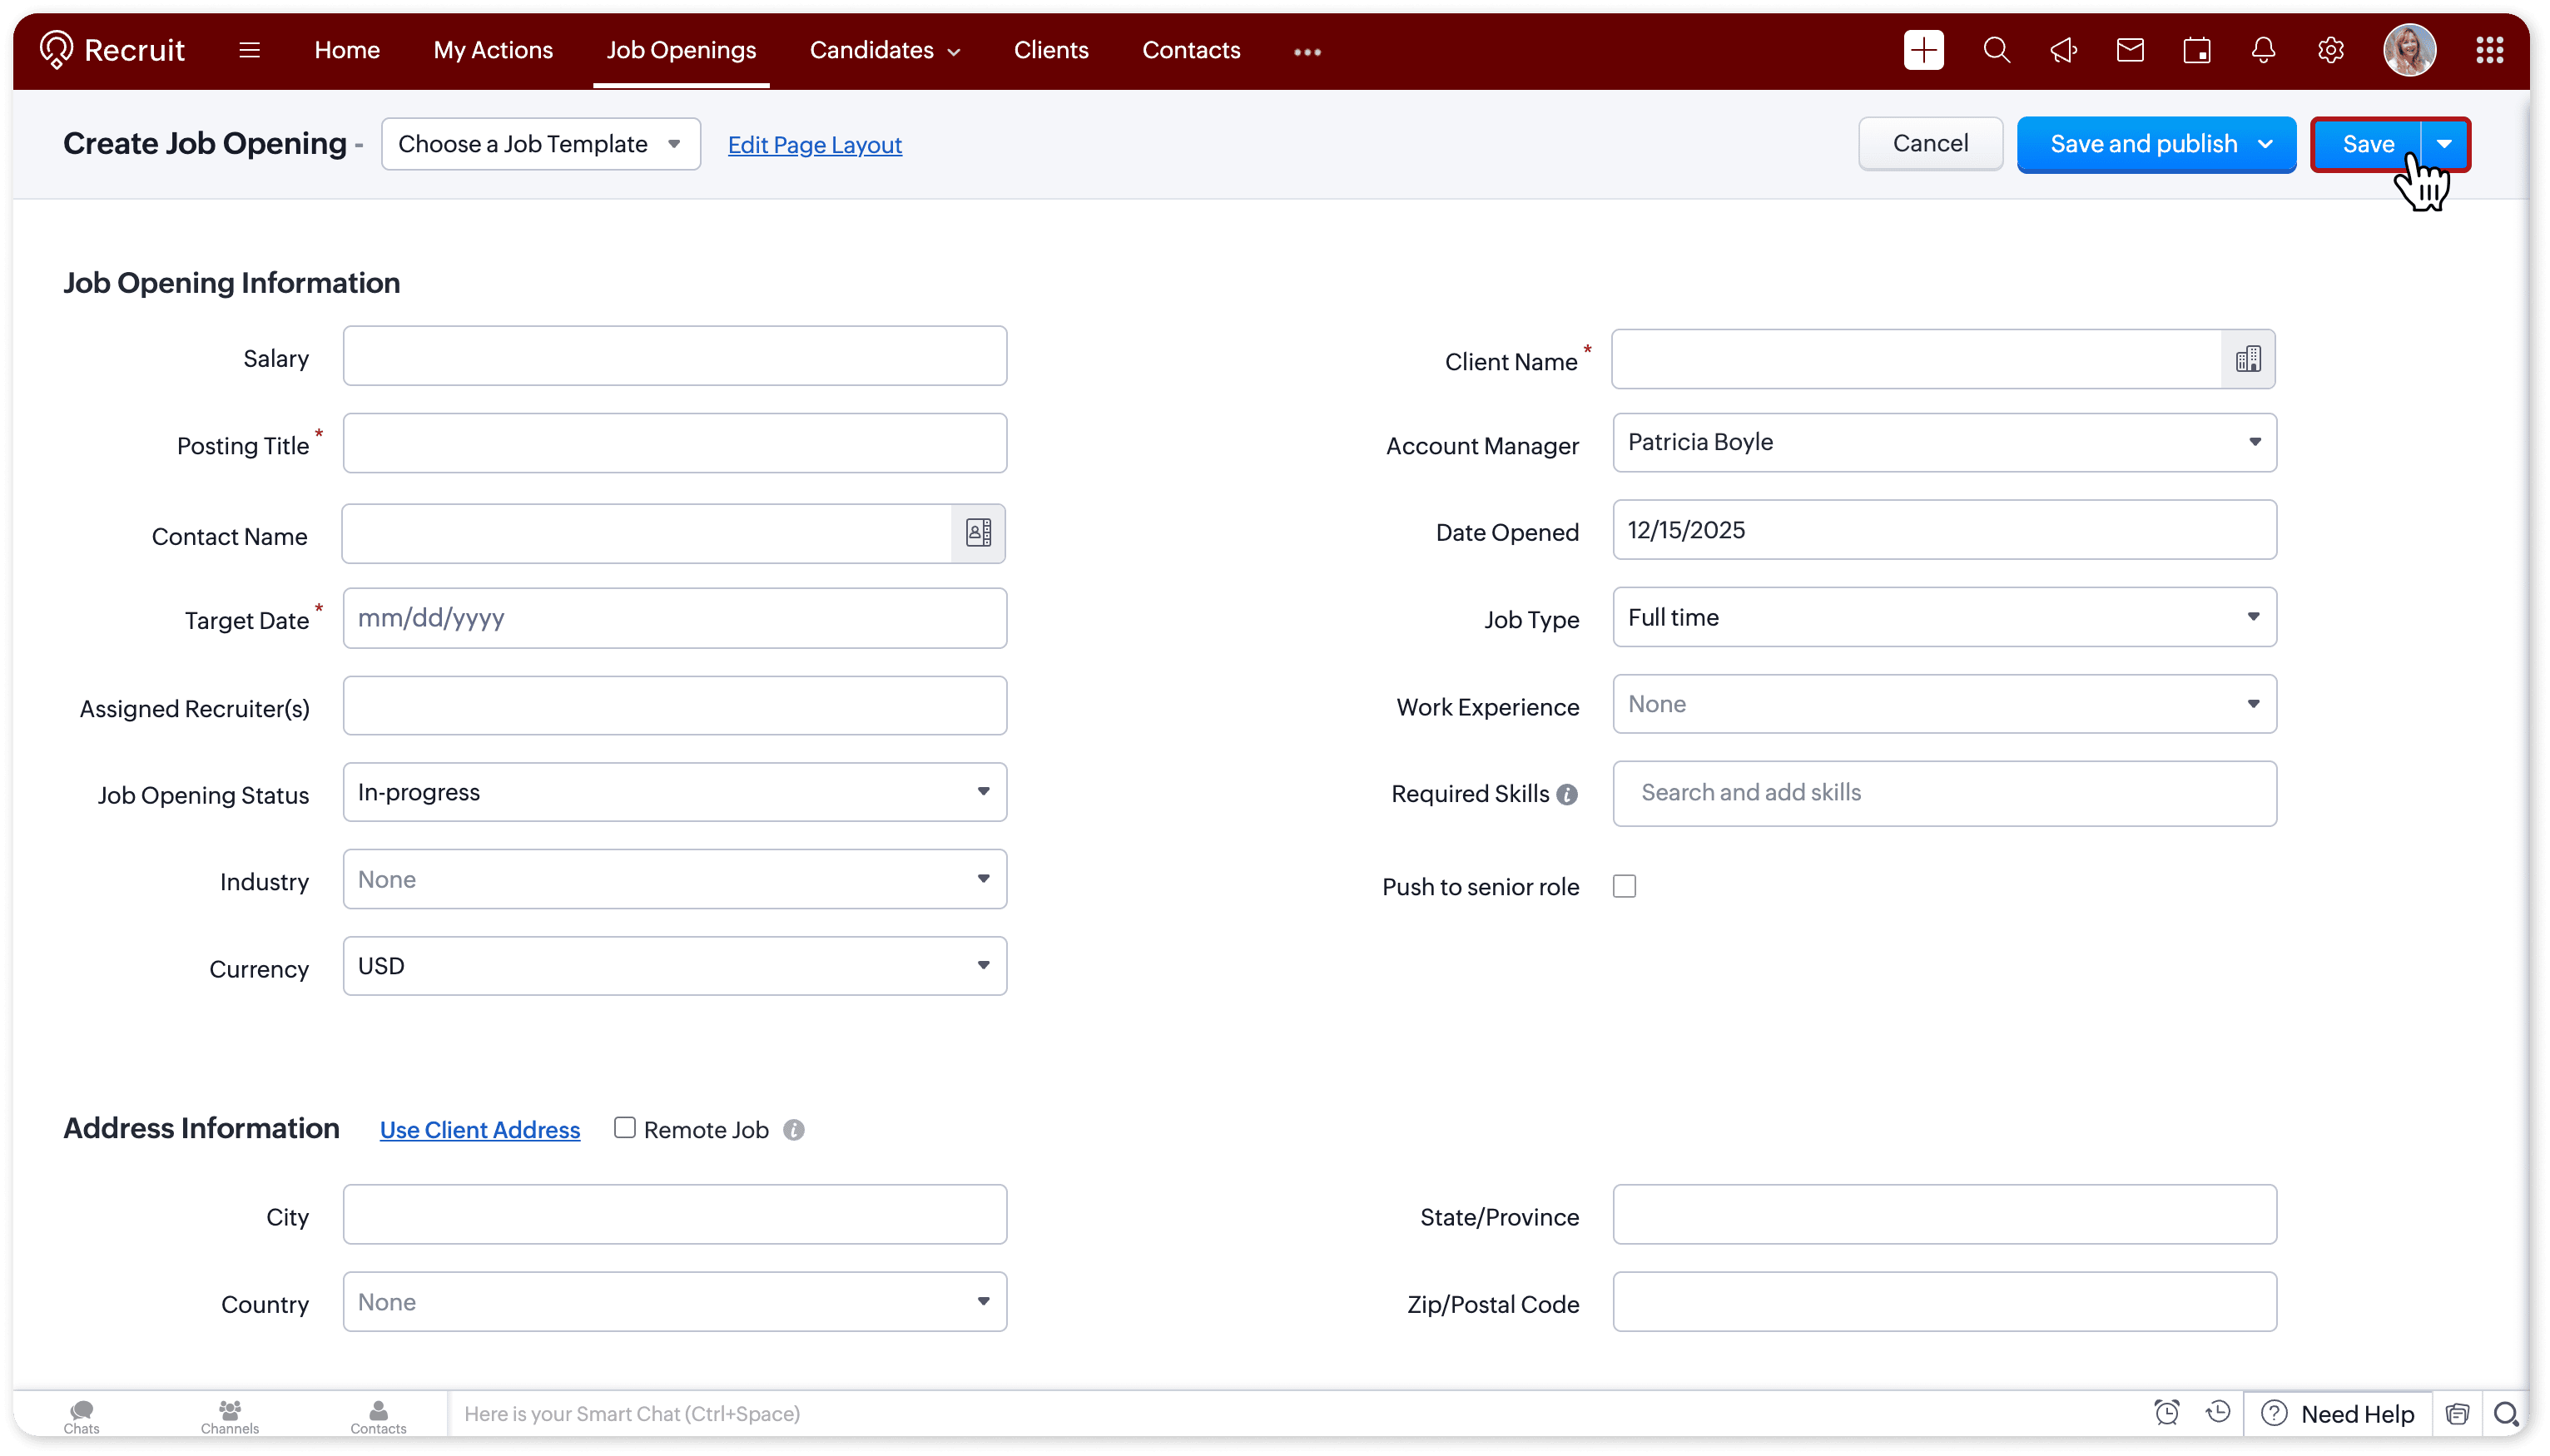Open notifications bell icon
Screen dimensions: 2550x1456
[x=2263, y=50]
